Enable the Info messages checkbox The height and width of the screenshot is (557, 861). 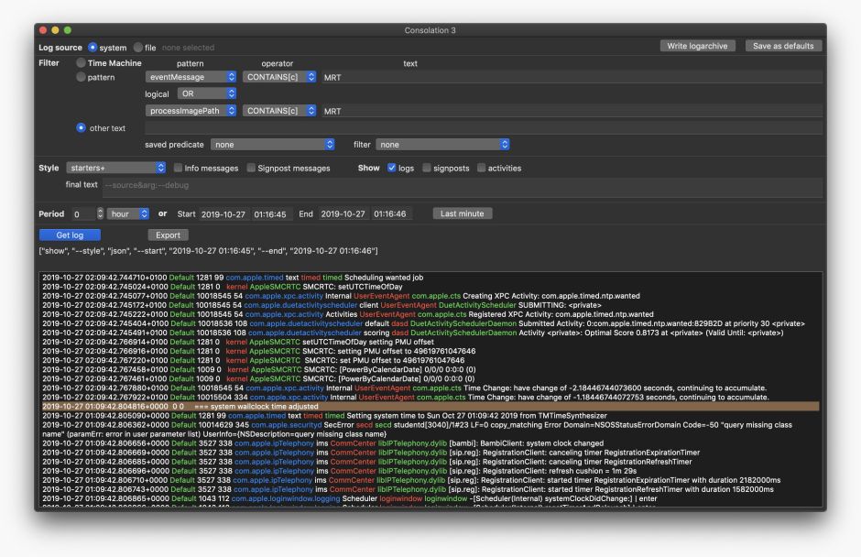tap(178, 169)
